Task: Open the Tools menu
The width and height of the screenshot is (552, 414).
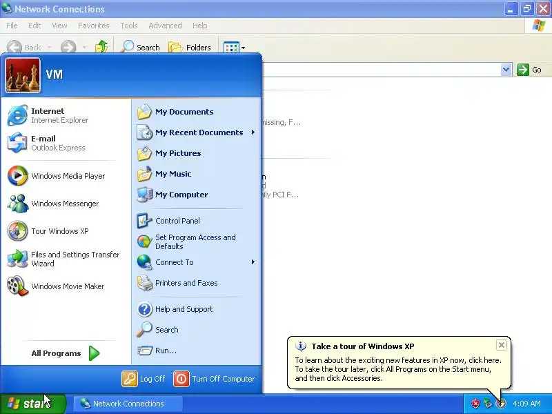Action: pyautogui.click(x=129, y=26)
